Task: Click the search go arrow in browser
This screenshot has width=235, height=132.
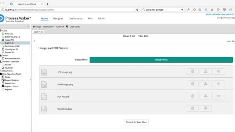Action: 182,10
